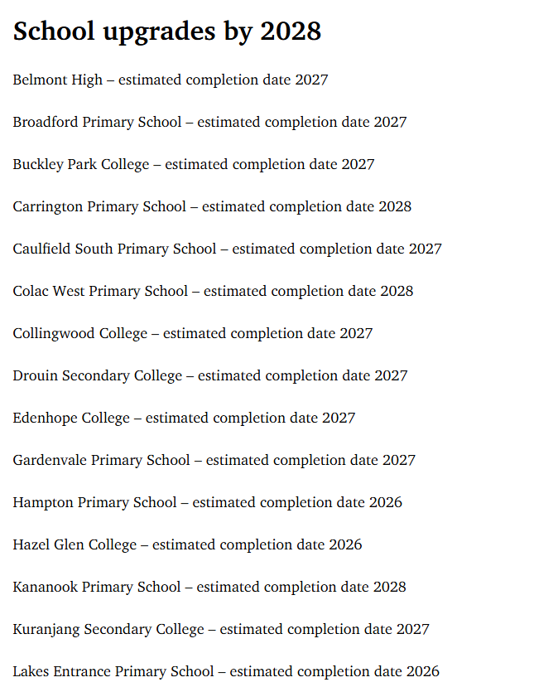
Task: Click the 'School upgrades by 2028' heading
Action: (167, 31)
